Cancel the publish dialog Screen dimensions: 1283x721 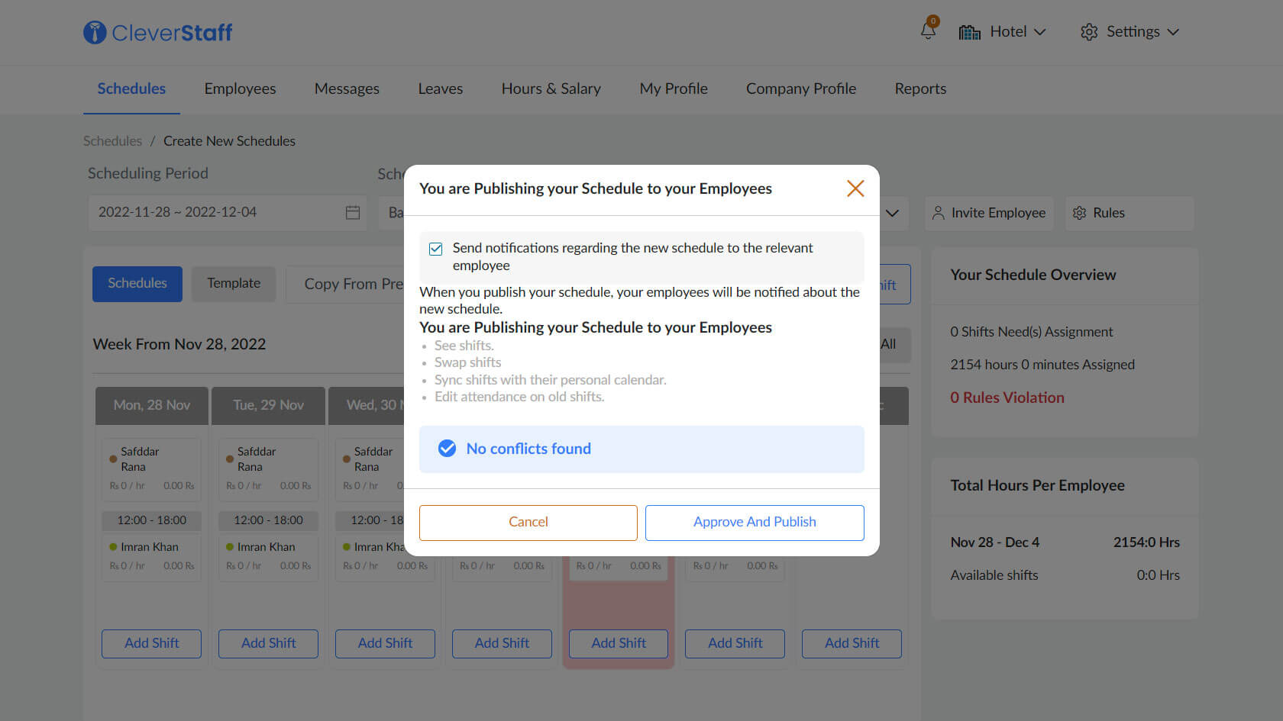pos(528,522)
